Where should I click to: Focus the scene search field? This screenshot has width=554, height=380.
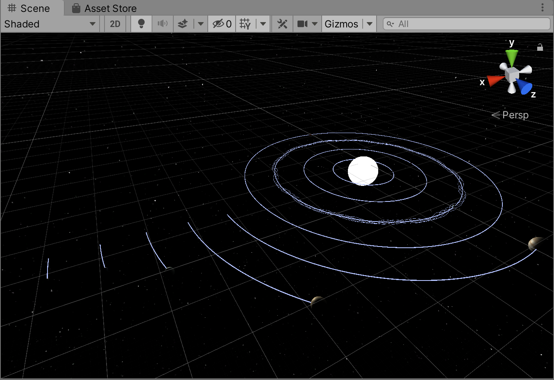pyautogui.click(x=466, y=24)
